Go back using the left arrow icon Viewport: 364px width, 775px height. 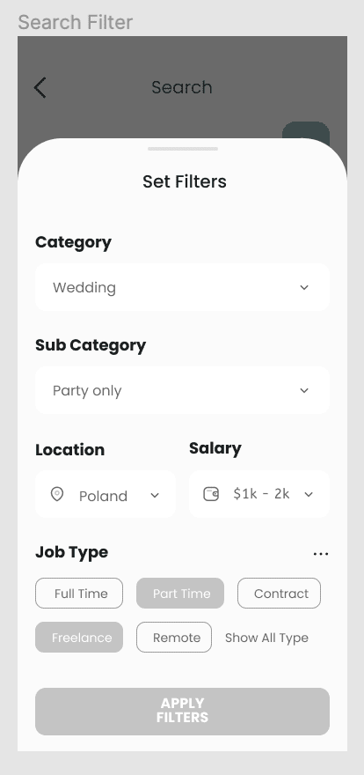coord(40,87)
